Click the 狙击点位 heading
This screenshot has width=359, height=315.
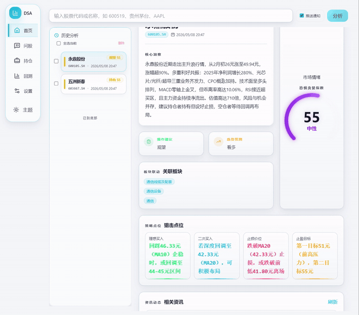tap(174, 225)
